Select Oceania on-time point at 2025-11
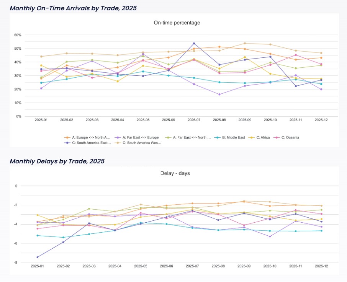The image size is (347, 282). tap(296, 55)
